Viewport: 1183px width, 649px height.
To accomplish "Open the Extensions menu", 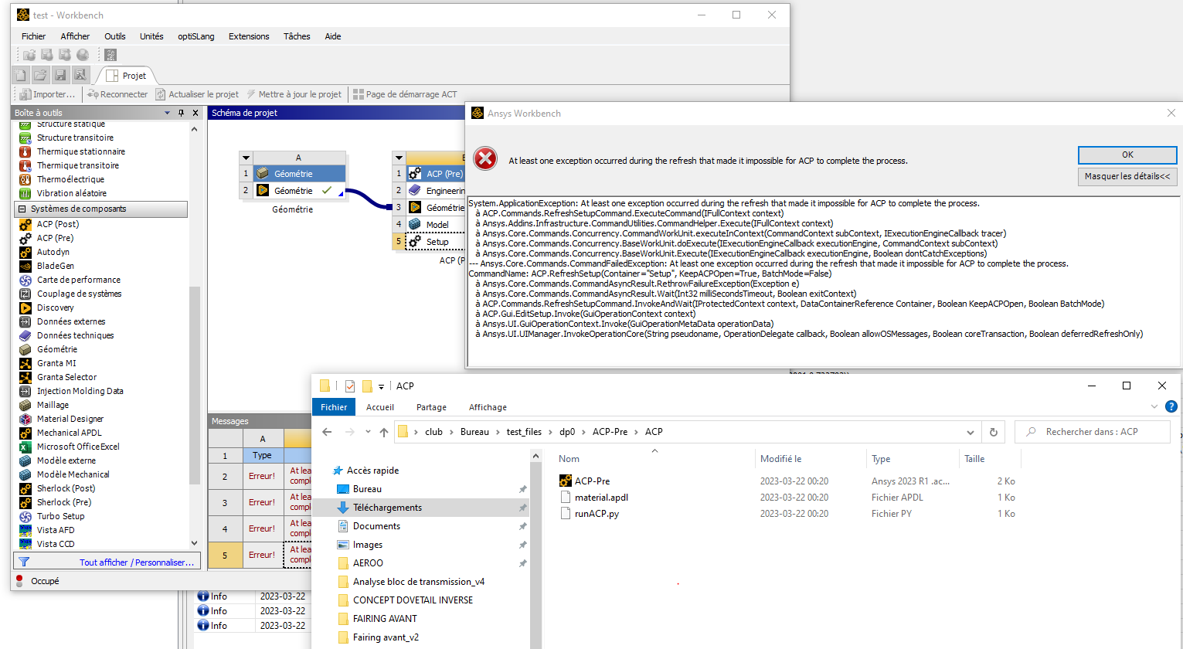I will (249, 36).
